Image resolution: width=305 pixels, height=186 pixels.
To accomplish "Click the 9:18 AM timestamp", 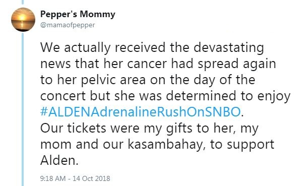I will coord(53,178).
